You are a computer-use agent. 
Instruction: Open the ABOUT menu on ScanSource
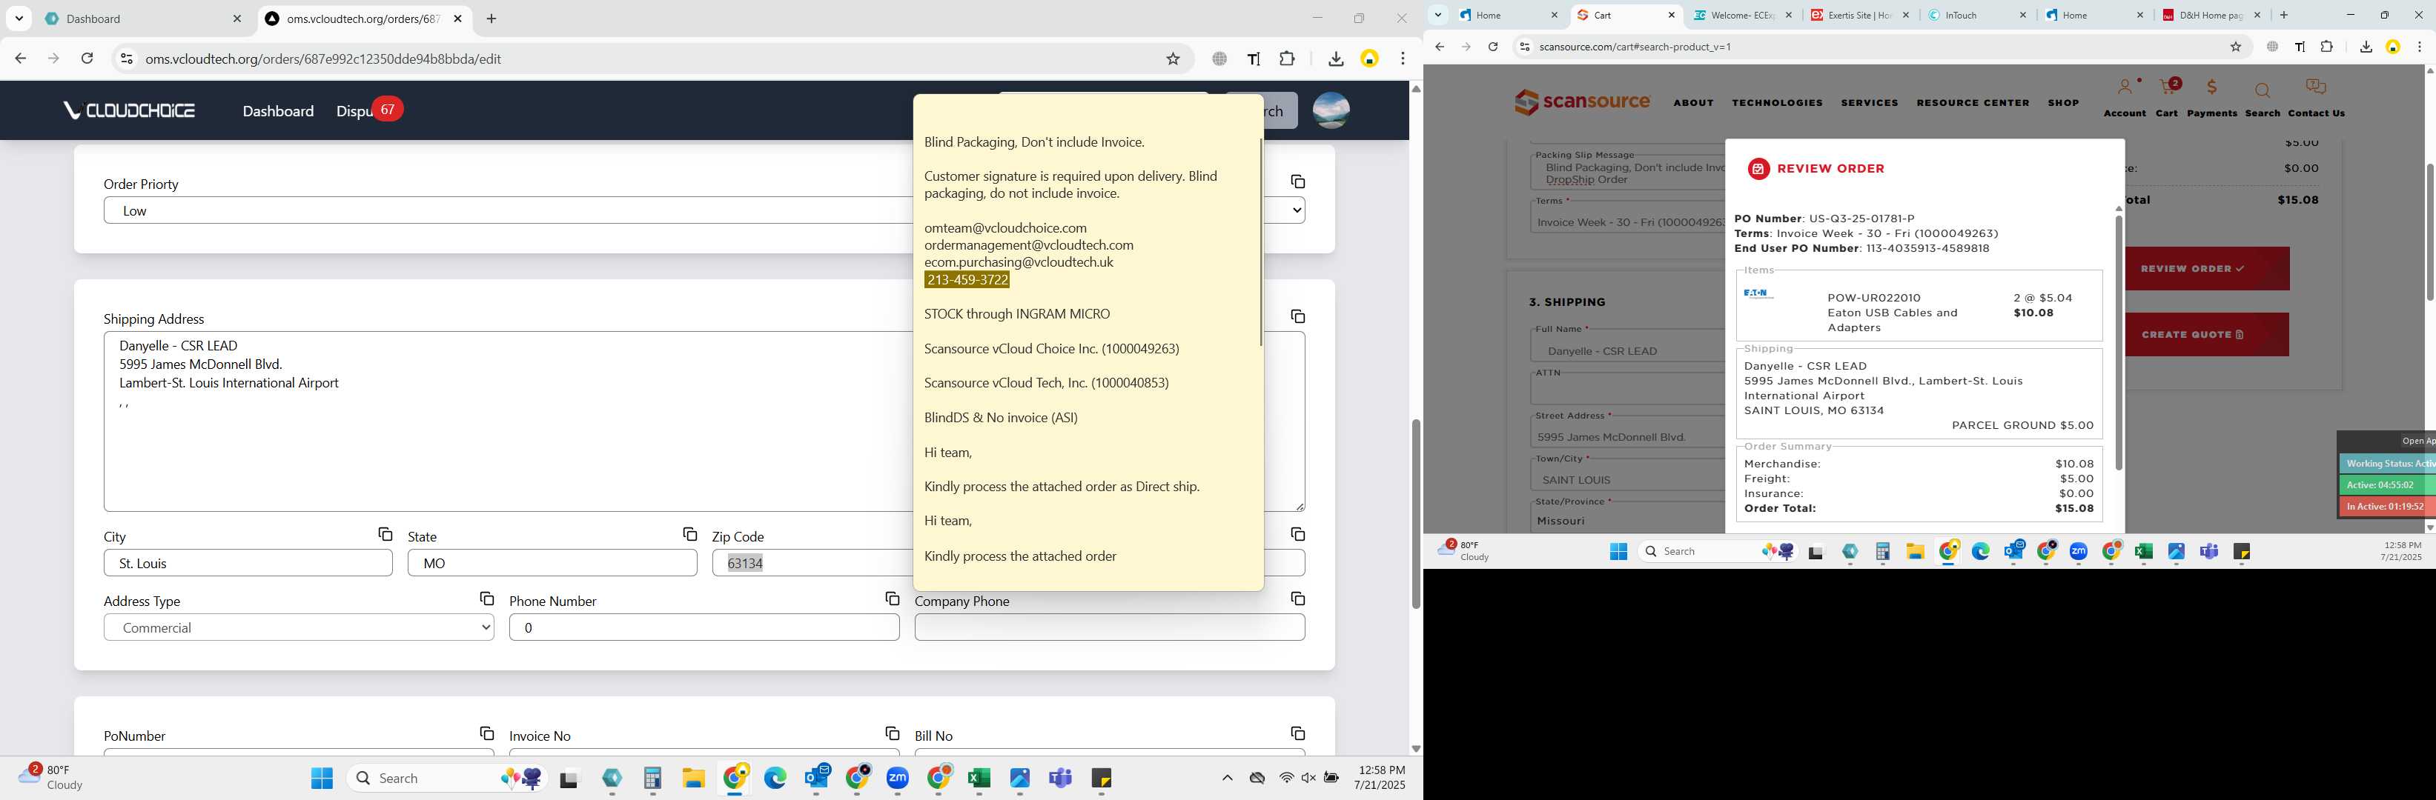coord(1692,103)
